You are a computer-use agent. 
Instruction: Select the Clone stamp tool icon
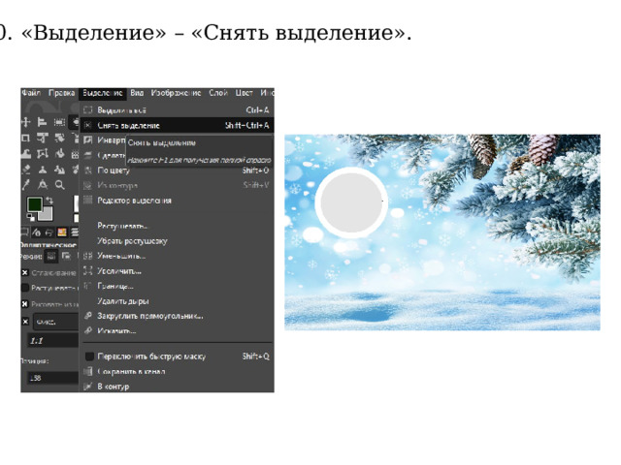pos(43,170)
